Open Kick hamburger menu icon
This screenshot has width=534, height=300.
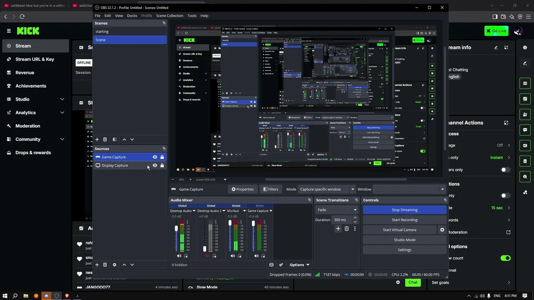(x=9, y=31)
